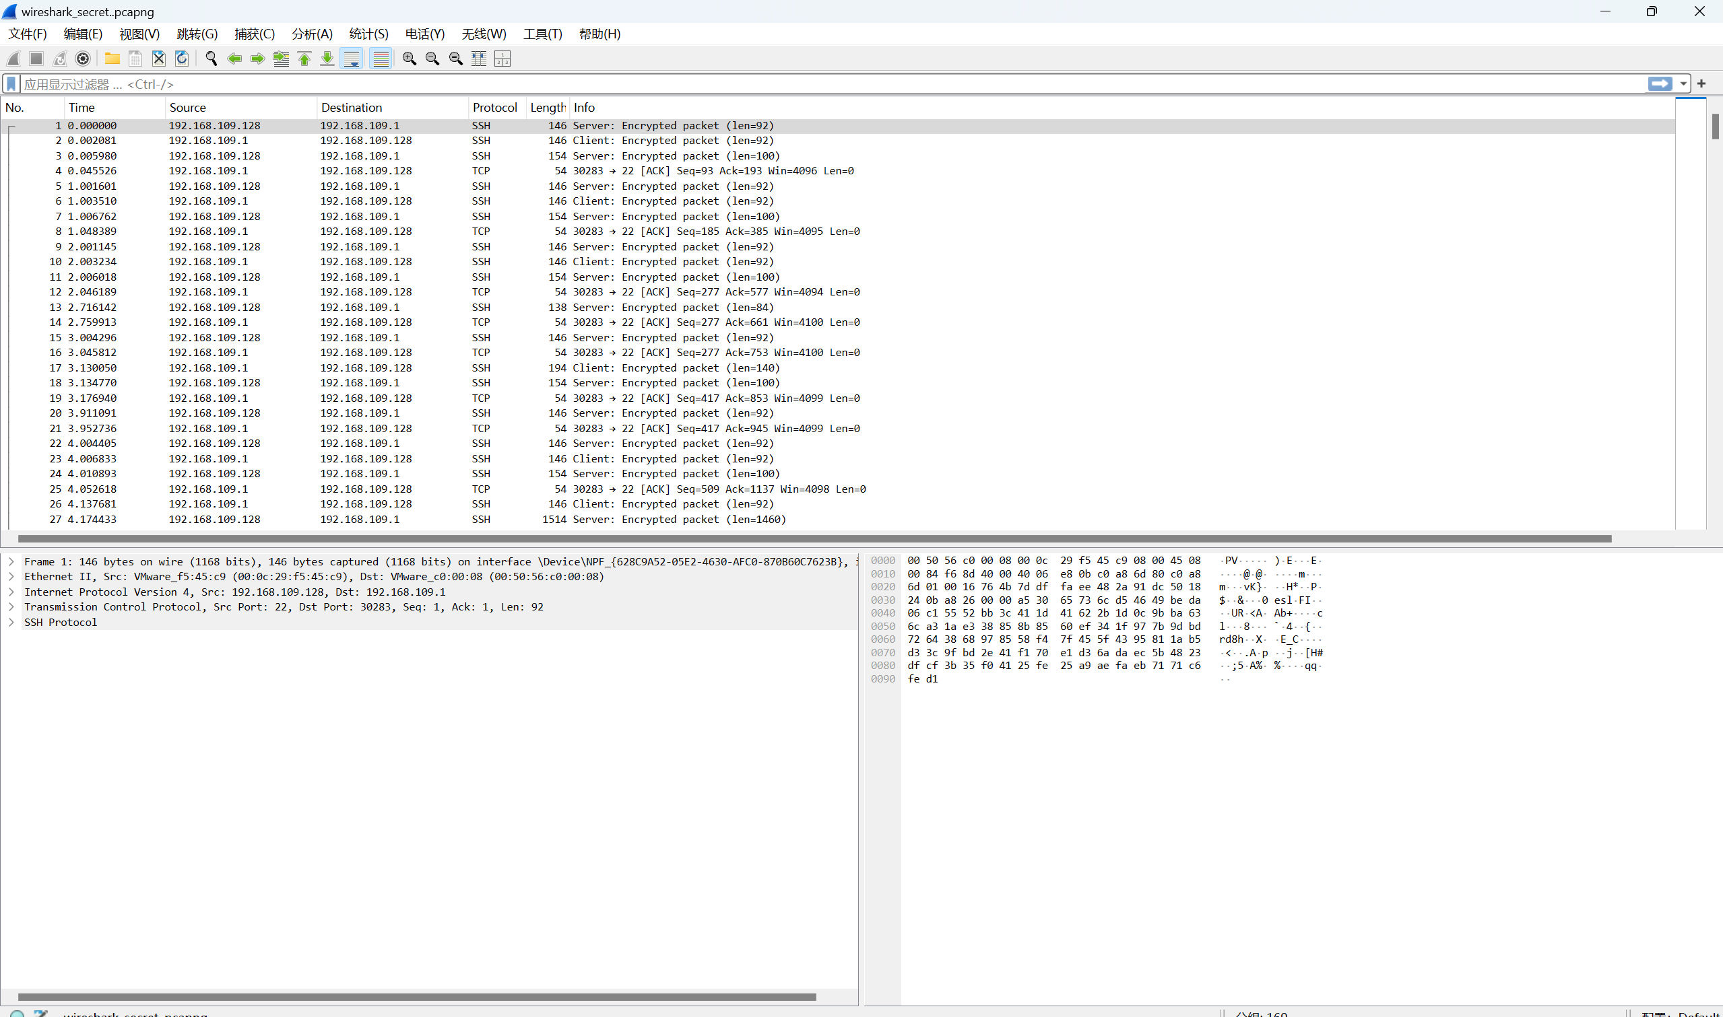Zoom in main window text

click(x=410, y=59)
